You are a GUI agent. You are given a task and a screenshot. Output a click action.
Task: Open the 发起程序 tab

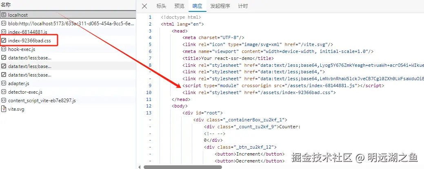(x=220, y=6)
